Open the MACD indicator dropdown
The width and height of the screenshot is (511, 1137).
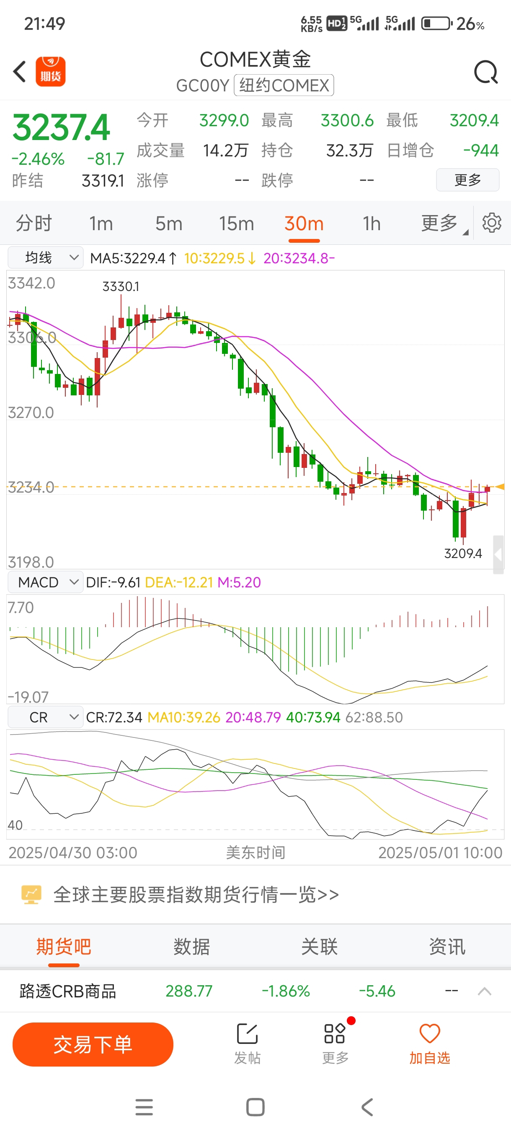click(45, 582)
